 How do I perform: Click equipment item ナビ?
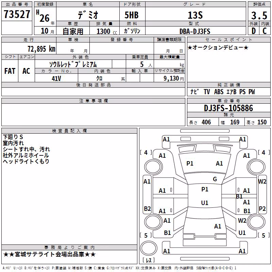194,91
